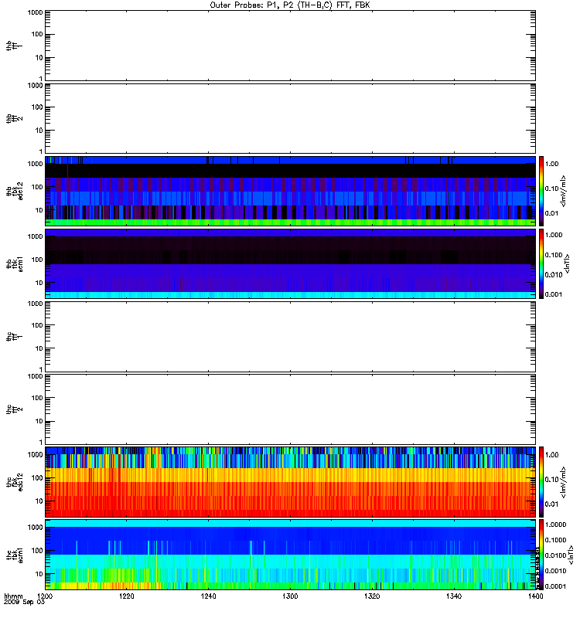580x618 pixels.
Task: Click the 'thc fbk edc12' axis label
Action: click(15, 482)
